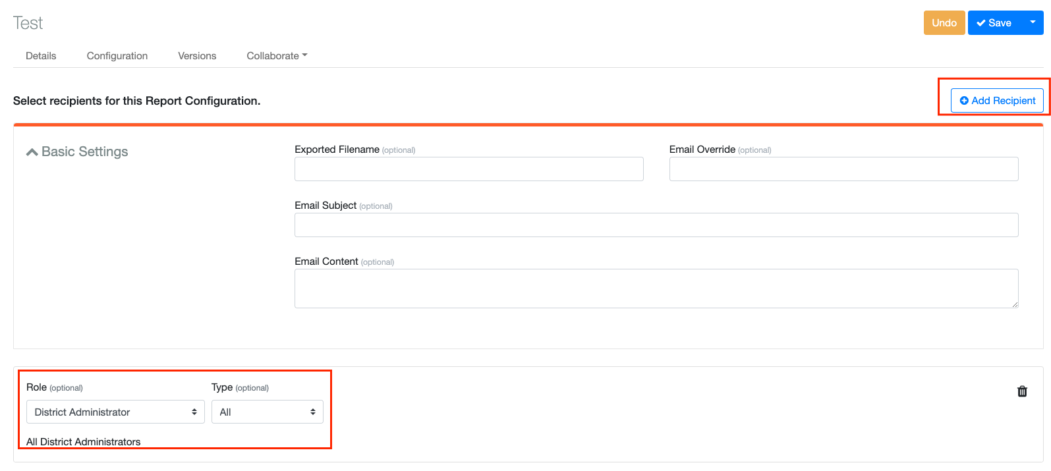Select the Email Subject input box
This screenshot has height=471, width=1051.
pyautogui.click(x=656, y=225)
